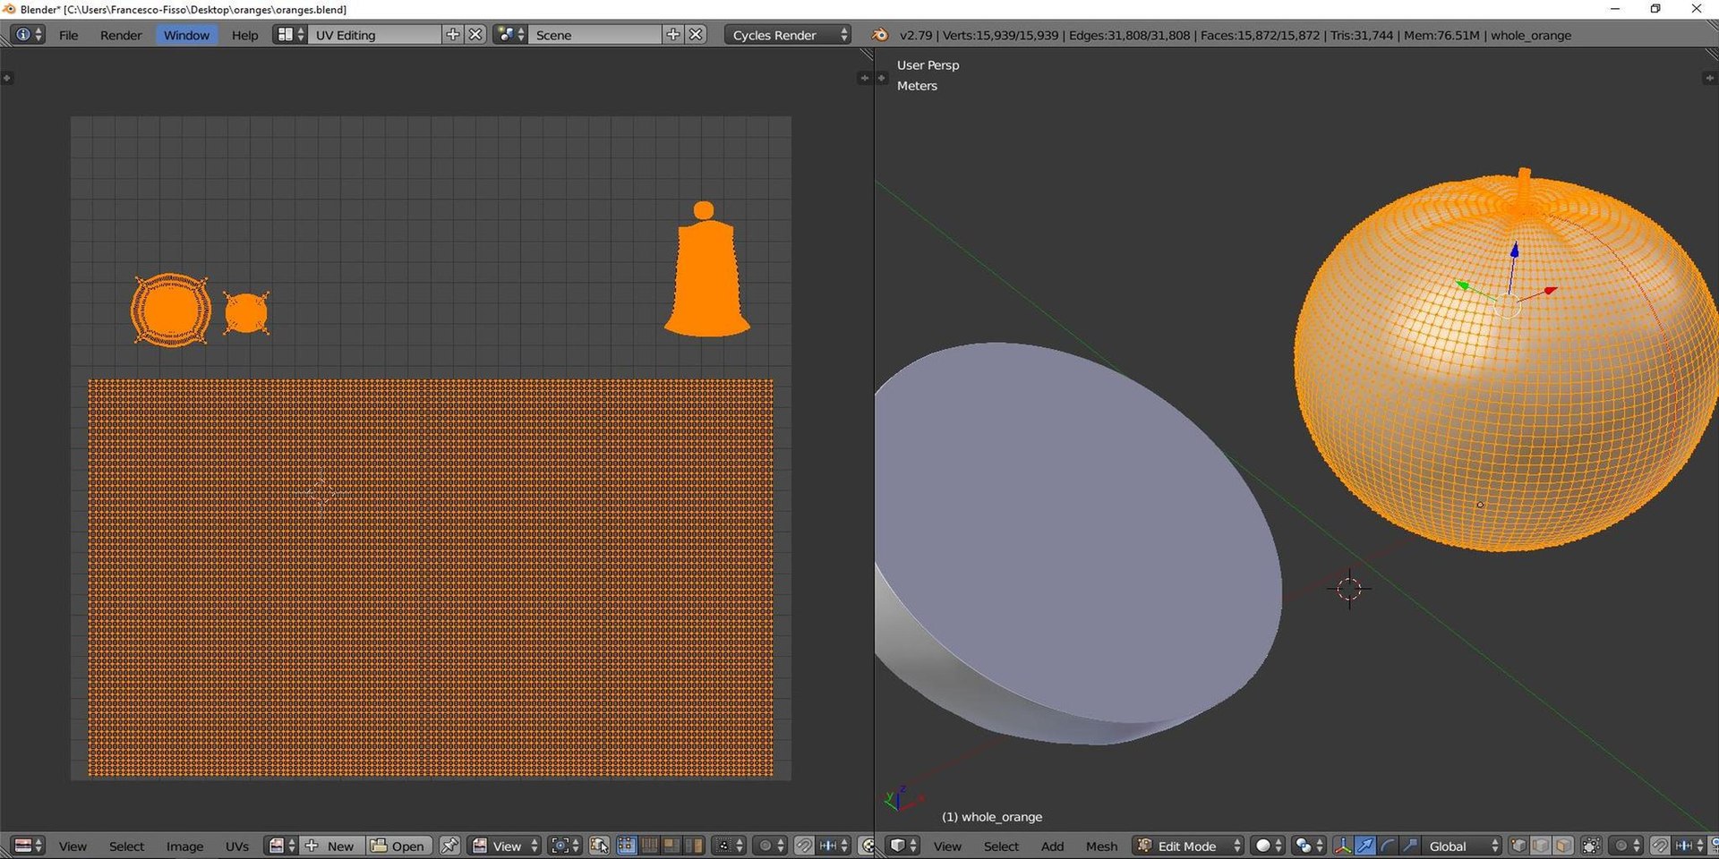This screenshot has height=859, width=1719.
Task: Toggle snapping magnet in UV editor
Action: [x=804, y=846]
